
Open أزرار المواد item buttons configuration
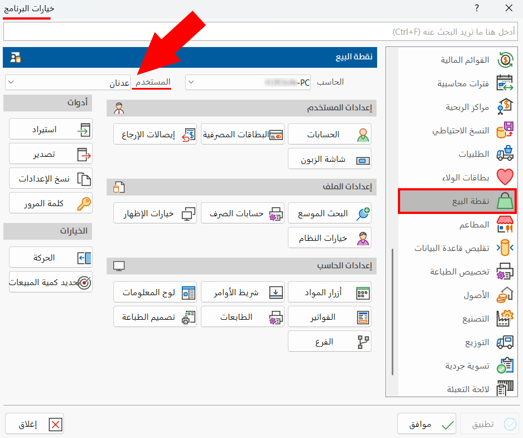pos(329,291)
